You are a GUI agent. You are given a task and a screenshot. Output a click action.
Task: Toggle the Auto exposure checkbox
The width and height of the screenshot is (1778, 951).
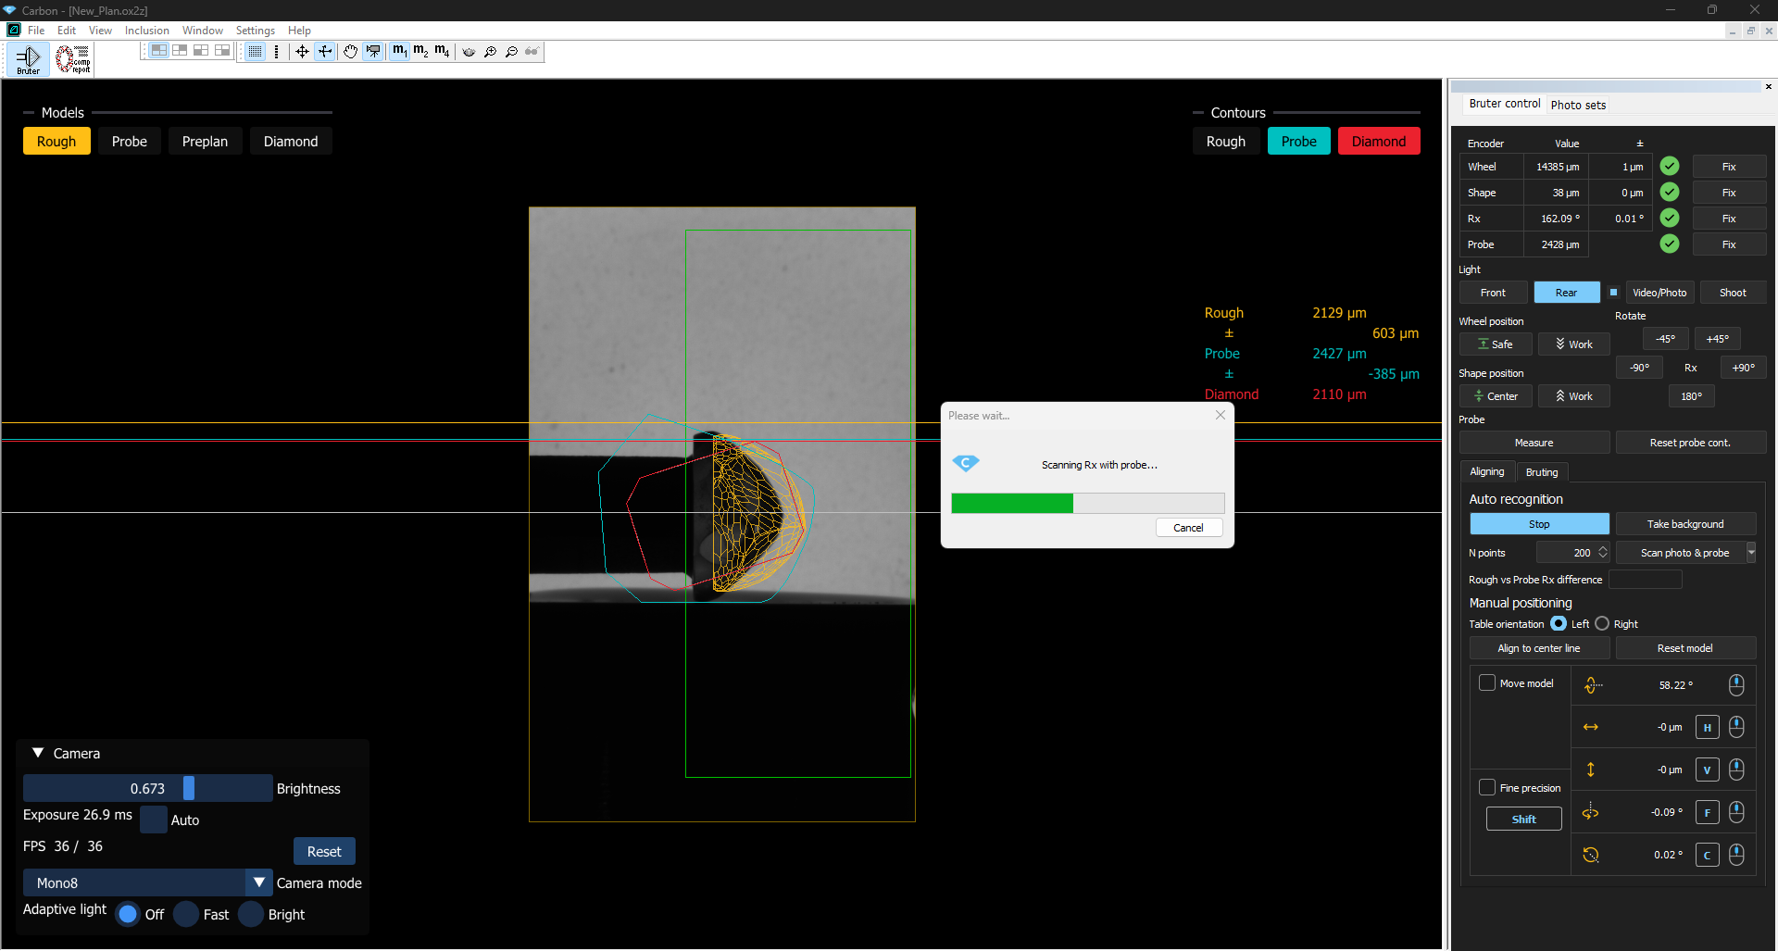click(x=154, y=820)
